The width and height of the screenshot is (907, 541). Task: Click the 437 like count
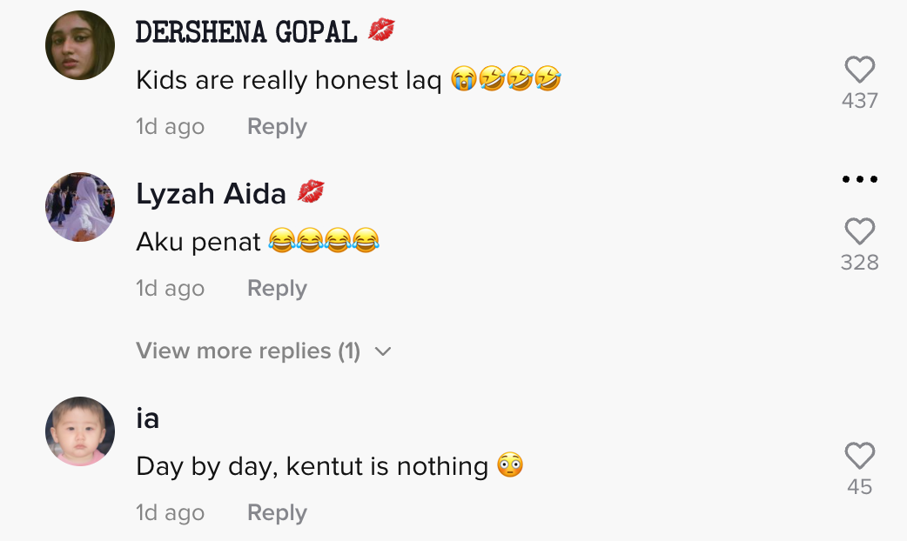[859, 101]
